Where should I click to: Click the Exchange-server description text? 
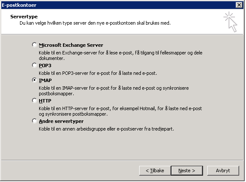[x=120, y=56]
